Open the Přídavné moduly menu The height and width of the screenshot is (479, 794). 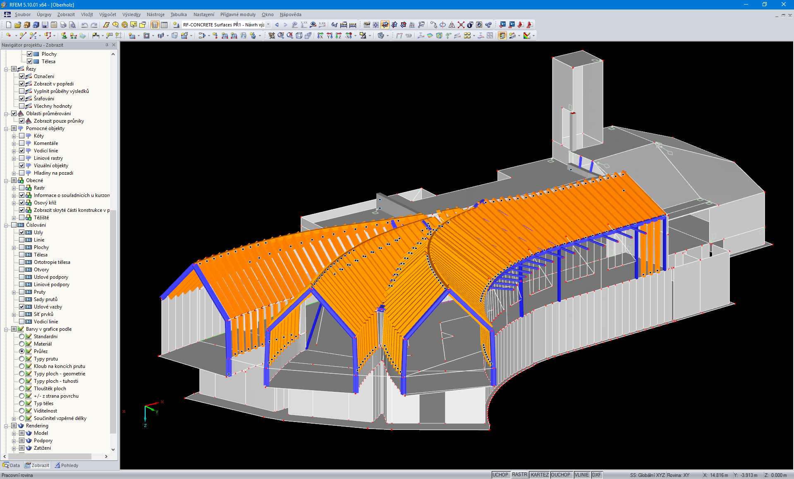click(238, 14)
